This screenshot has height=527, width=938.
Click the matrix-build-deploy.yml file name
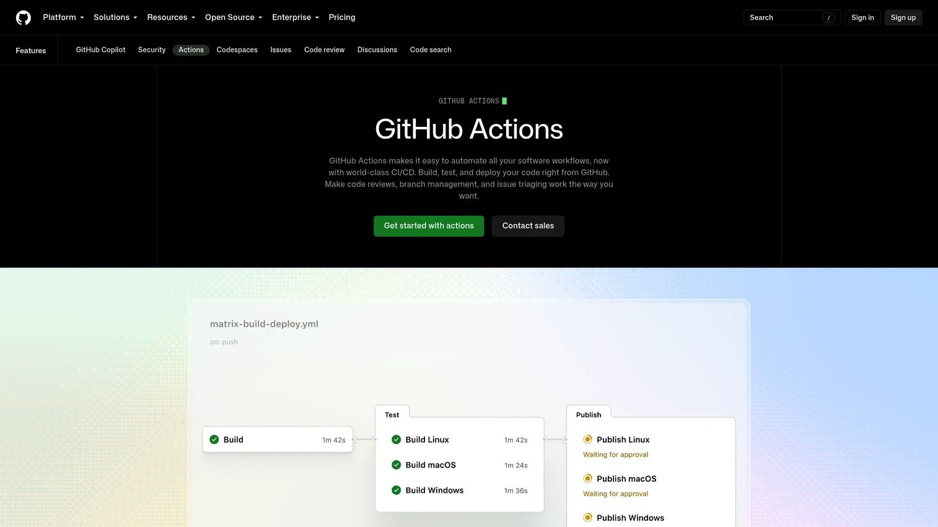tap(264, 324)
